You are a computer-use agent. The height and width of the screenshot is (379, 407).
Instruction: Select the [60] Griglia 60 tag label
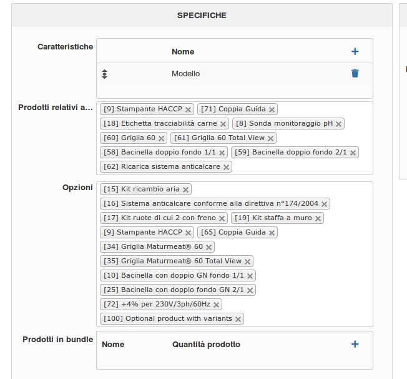pyautogui.click(x=129, y=138)
